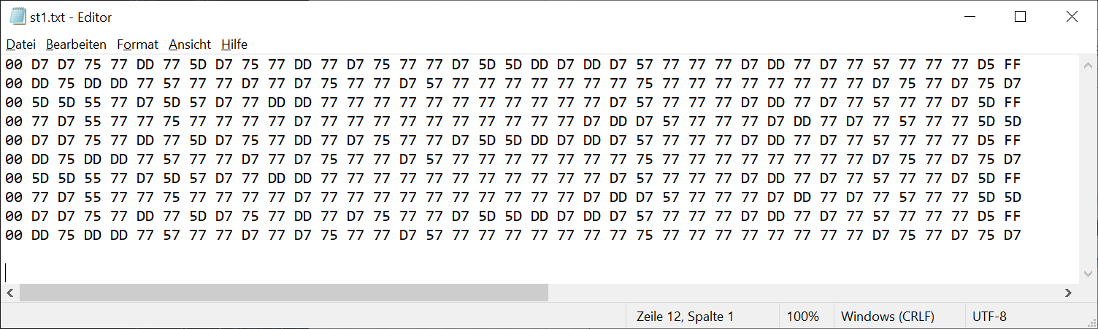Viewport: 1098px width, 329px height.
Task: Open the Hilfe menu
Action: point(234,44)
